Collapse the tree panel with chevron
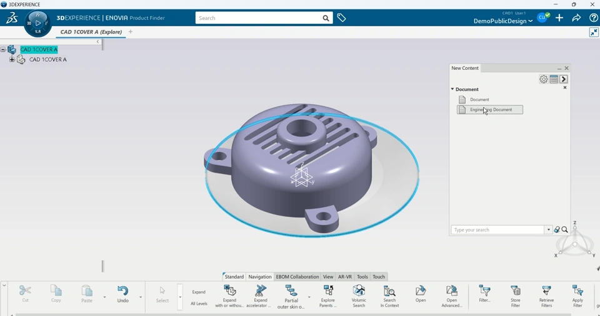Image resolution: width=600 pixels, height=316 pixels. (97, 42)
